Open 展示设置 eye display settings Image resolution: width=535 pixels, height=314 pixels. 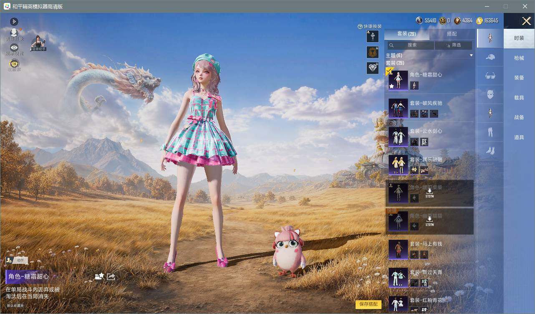pos(14,50)
